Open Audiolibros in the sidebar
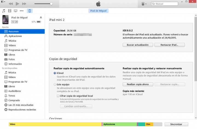197x129 pixels. click(22, 91)
